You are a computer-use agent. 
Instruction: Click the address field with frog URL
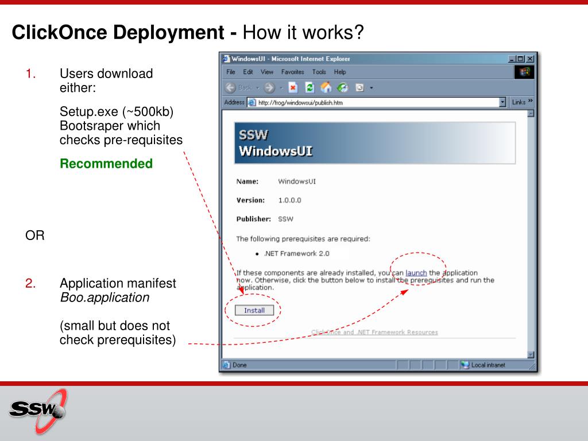378,102
